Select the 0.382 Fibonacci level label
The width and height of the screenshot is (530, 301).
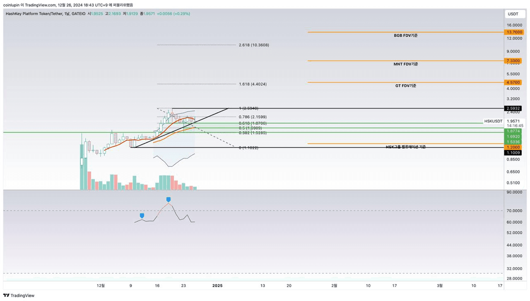253,133
